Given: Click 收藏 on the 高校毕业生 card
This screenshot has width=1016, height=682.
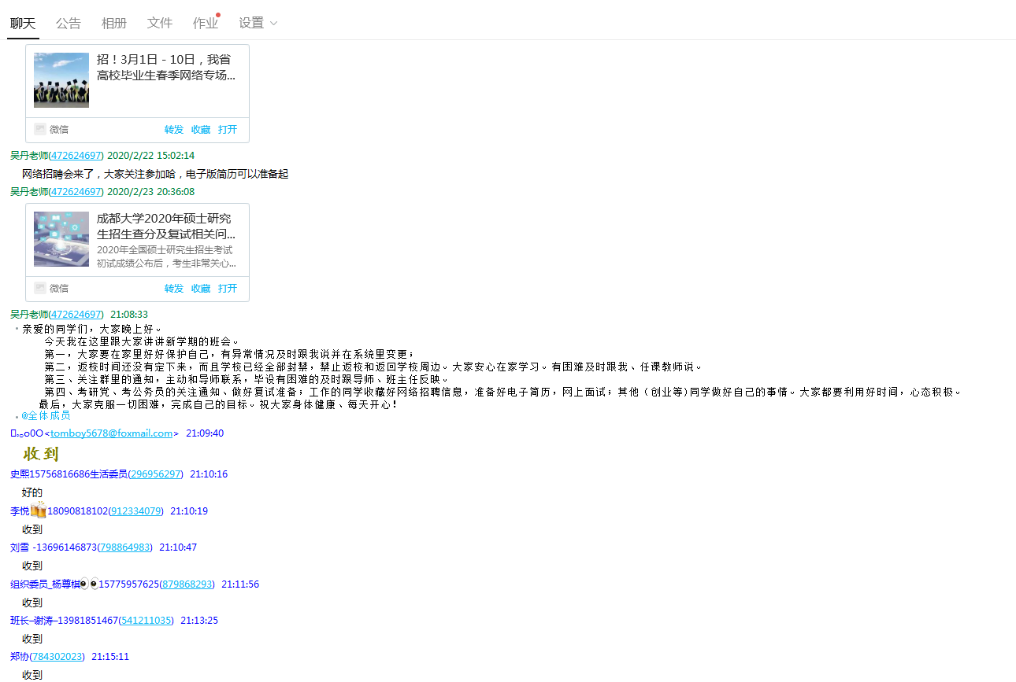Looking at the screenshot, I should [x=201, y=130].
